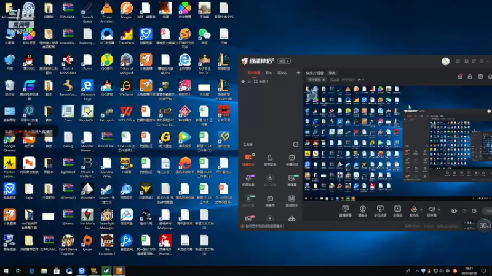
Task: Open the jiajia folder on desktop
Action: click(x=29, y=191)
